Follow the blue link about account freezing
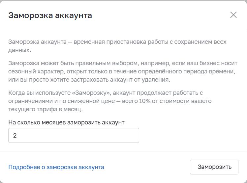The width and height of the screenshot is (247, 183). pos(56,167)
